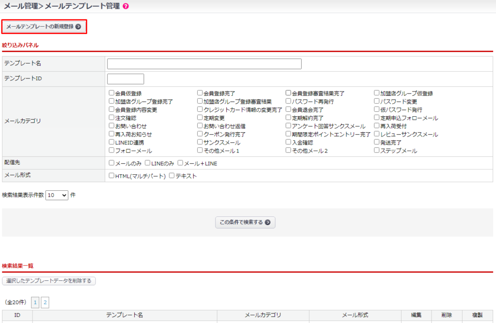Focus the テンプレート名 text field
496x323 pixels.
[x=204, y=64]
